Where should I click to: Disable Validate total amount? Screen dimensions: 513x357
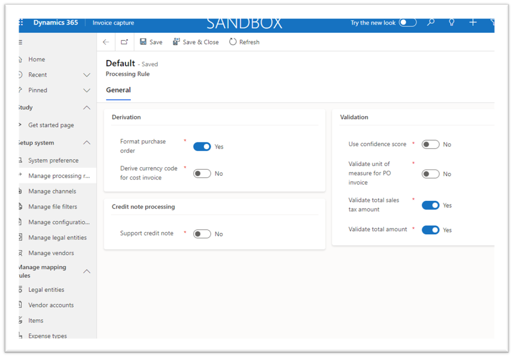tap(430, 230)
